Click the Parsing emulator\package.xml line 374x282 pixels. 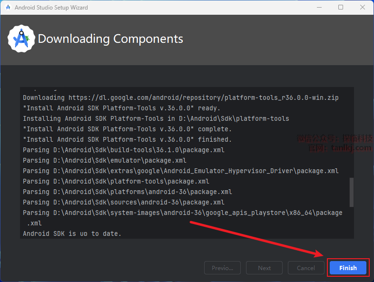click(x=105, y=160)
